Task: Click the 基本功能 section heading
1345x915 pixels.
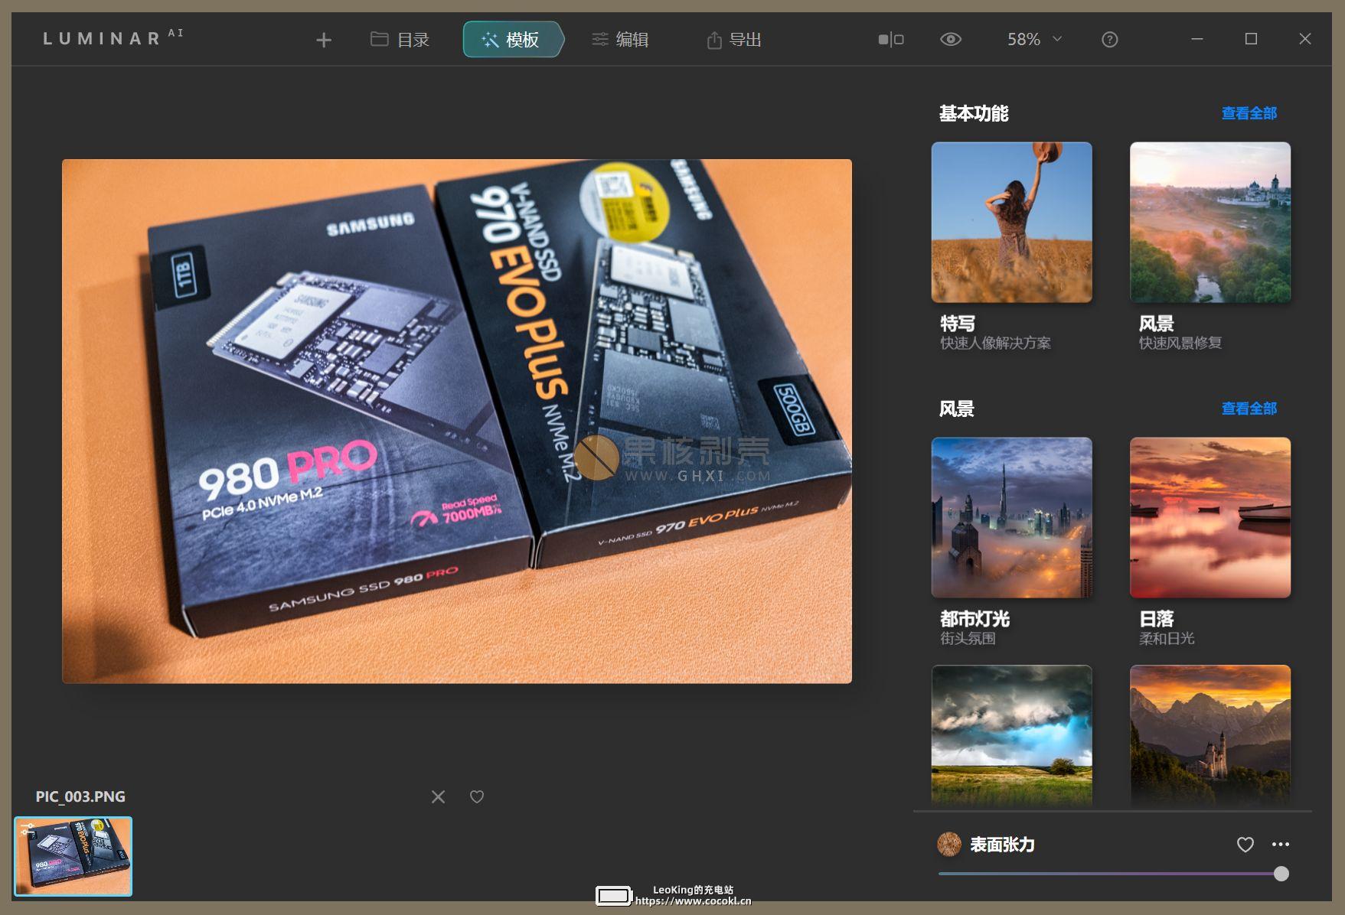Action: (x=974, y=113)
